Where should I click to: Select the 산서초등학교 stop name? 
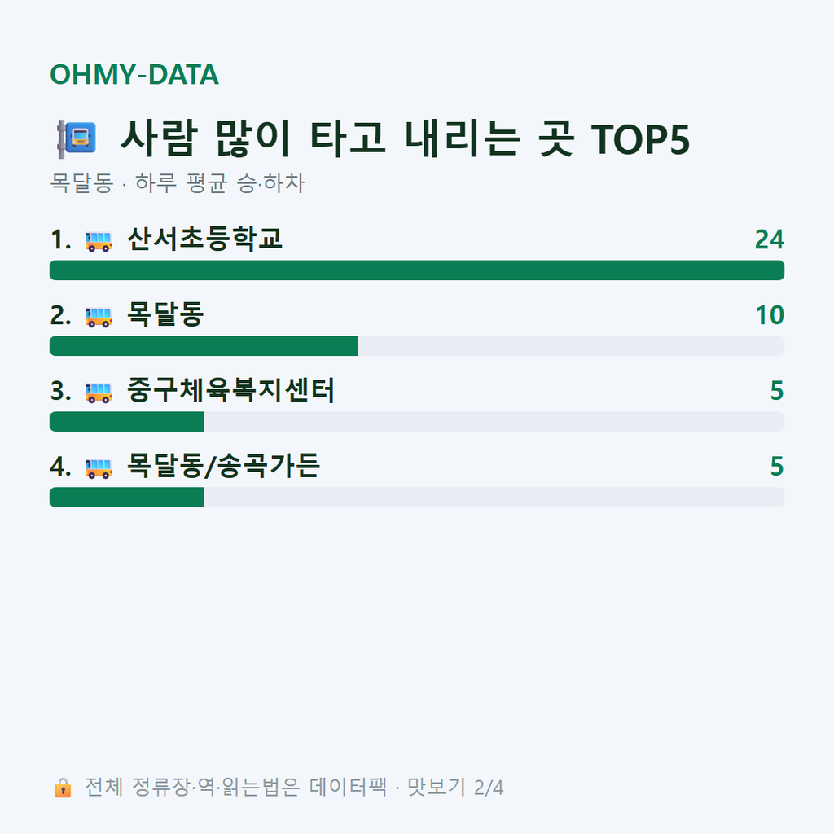pyautogui.click(x=204, y=239)
